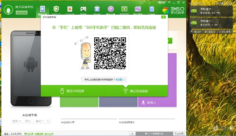This screenshot has height=136, width=236.
Task: Click the 点这里 link for installing the assistant
Action: 121,80
